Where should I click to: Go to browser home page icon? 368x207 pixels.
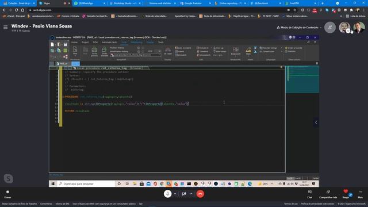[22, 10]
